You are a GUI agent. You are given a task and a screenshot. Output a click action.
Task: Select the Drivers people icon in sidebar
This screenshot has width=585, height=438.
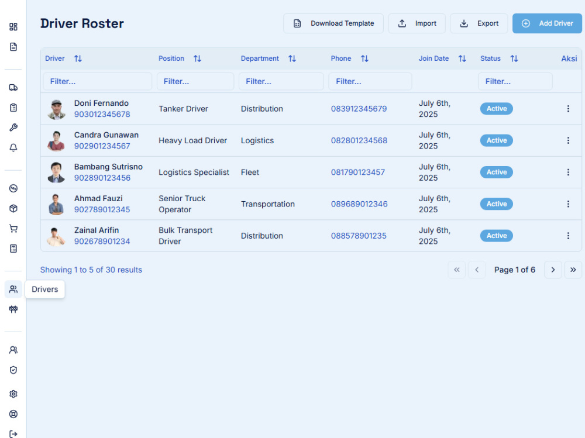pyautogui.click(x=13, y=289)
